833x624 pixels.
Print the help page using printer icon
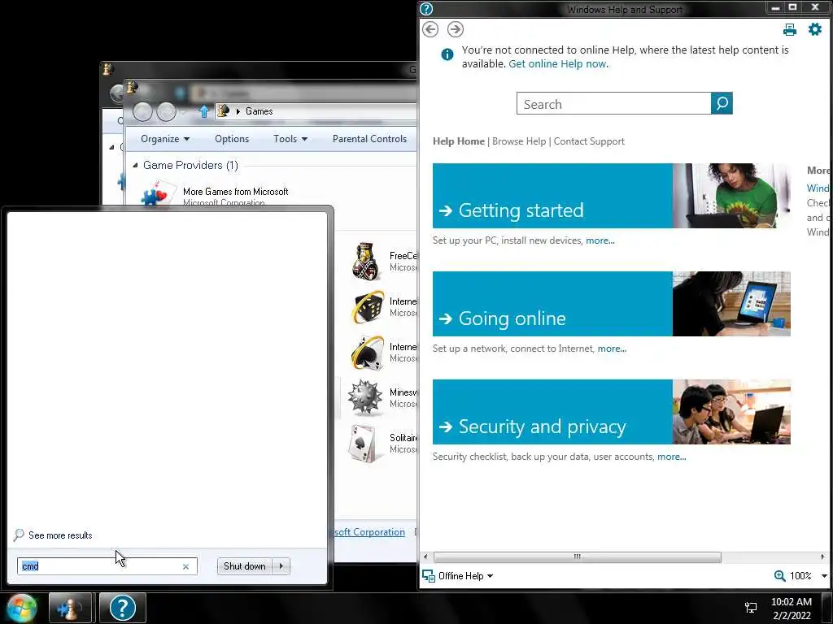point(789,30)
